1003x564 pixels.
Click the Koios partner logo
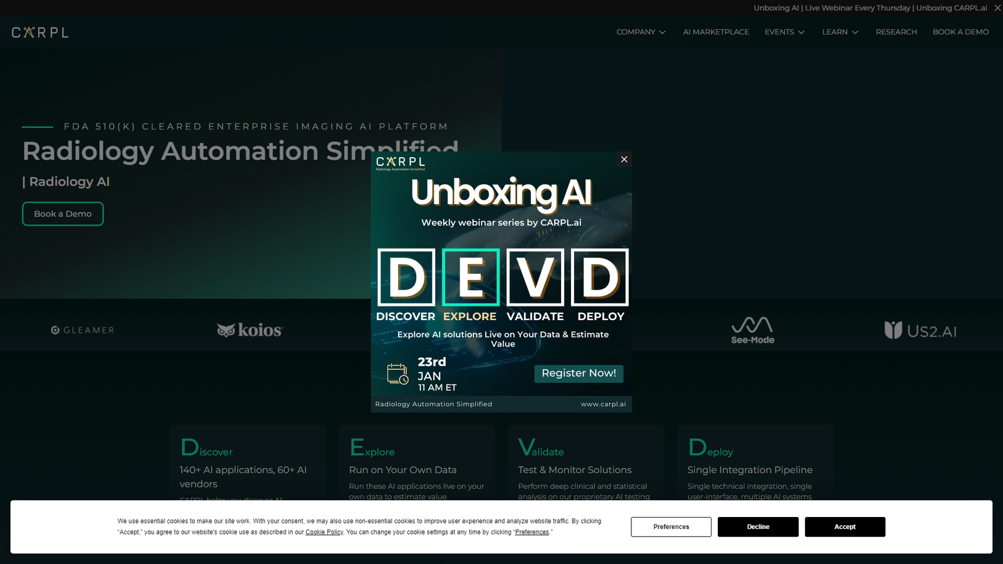tap(249, 330)
